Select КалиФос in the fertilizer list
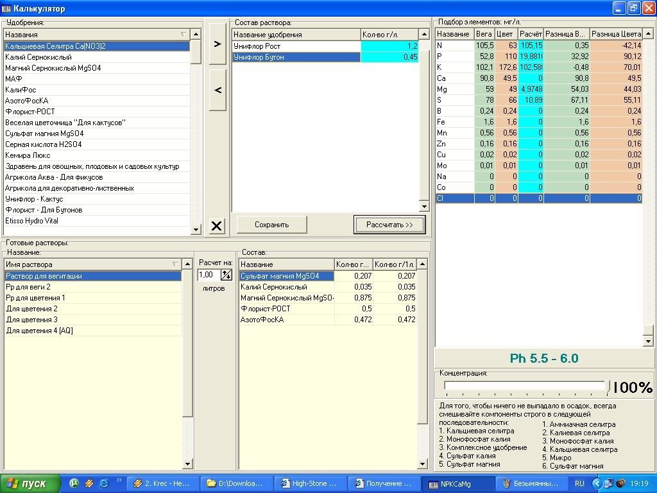The width and height of the screenshot is (657, 493). pyautogui.click(x=97, y=90)
